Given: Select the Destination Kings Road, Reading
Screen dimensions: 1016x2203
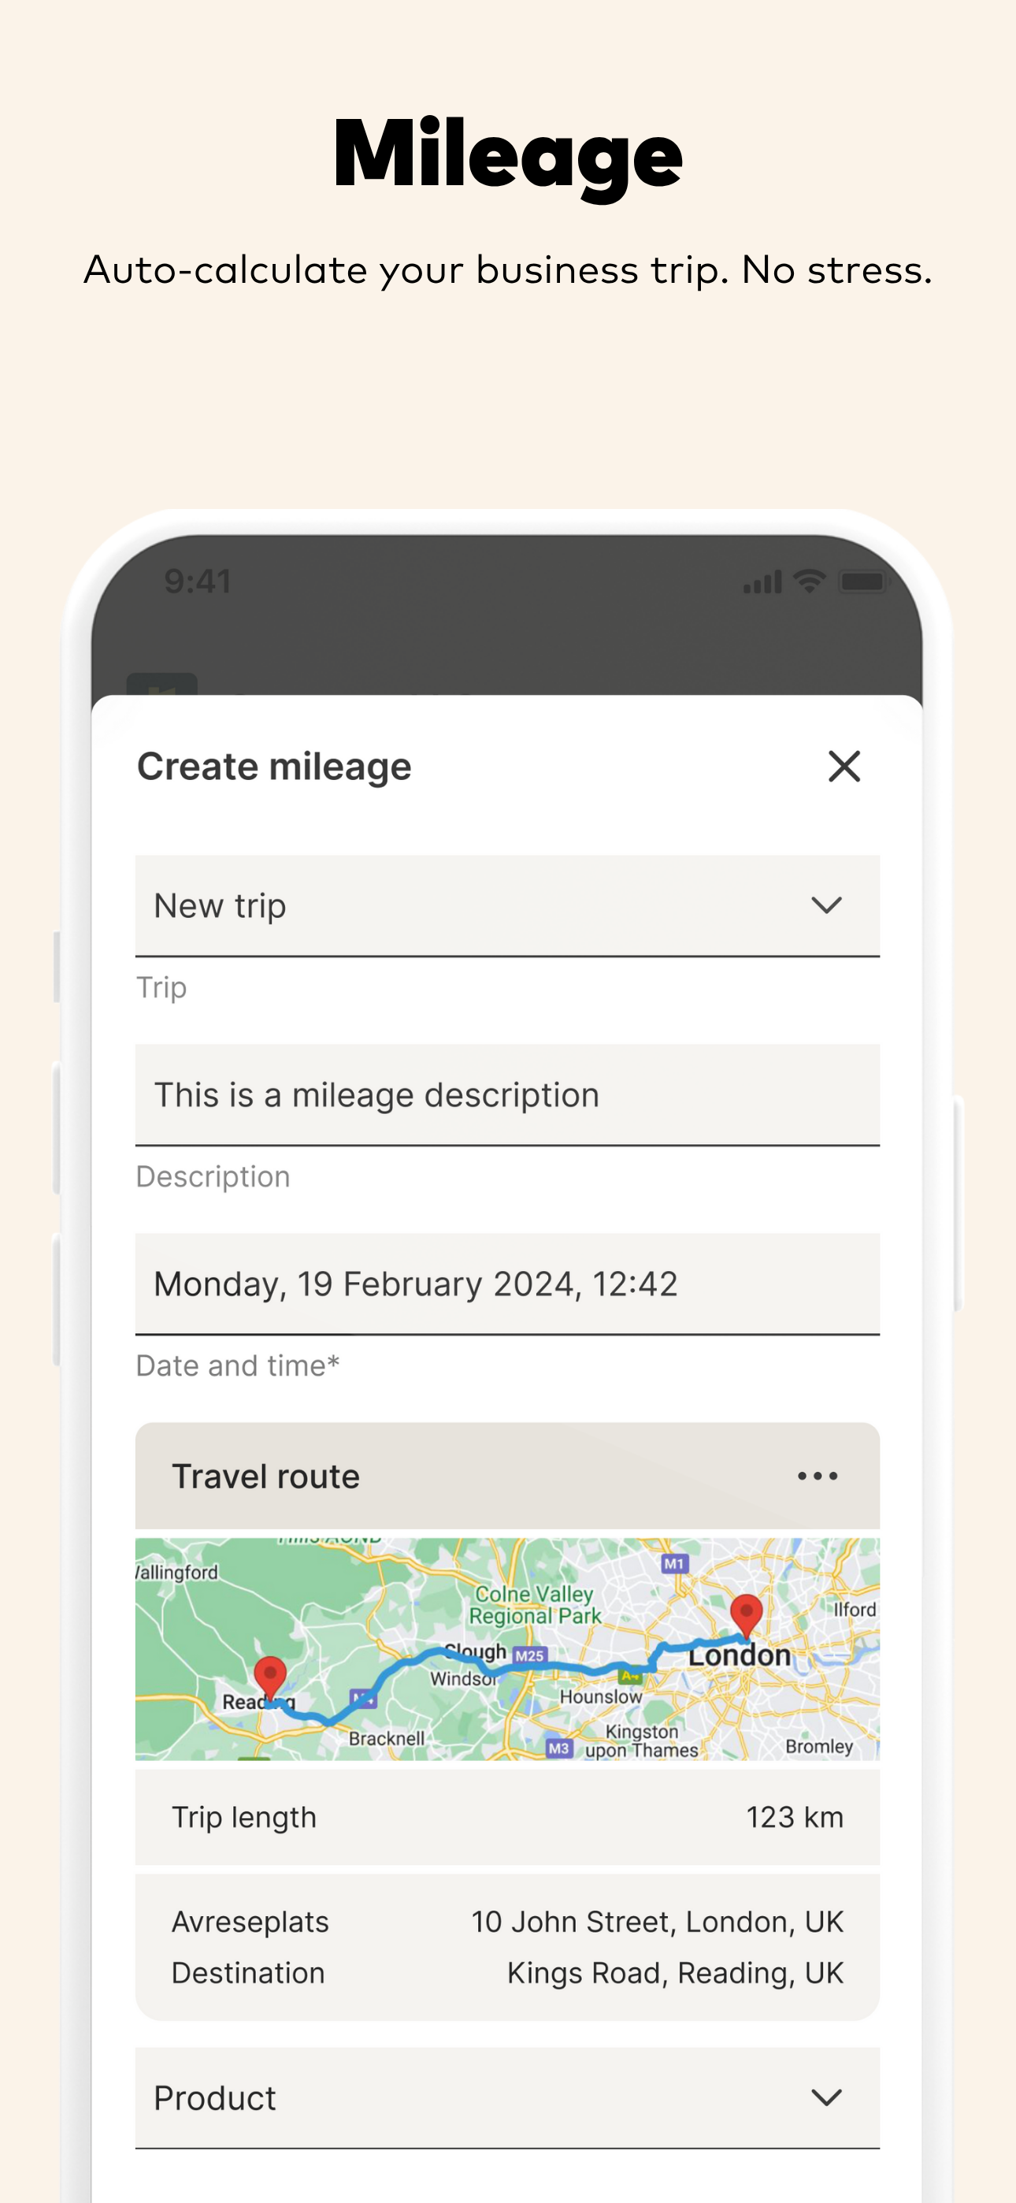Looking at the screenshot, I should point(675,1973).
